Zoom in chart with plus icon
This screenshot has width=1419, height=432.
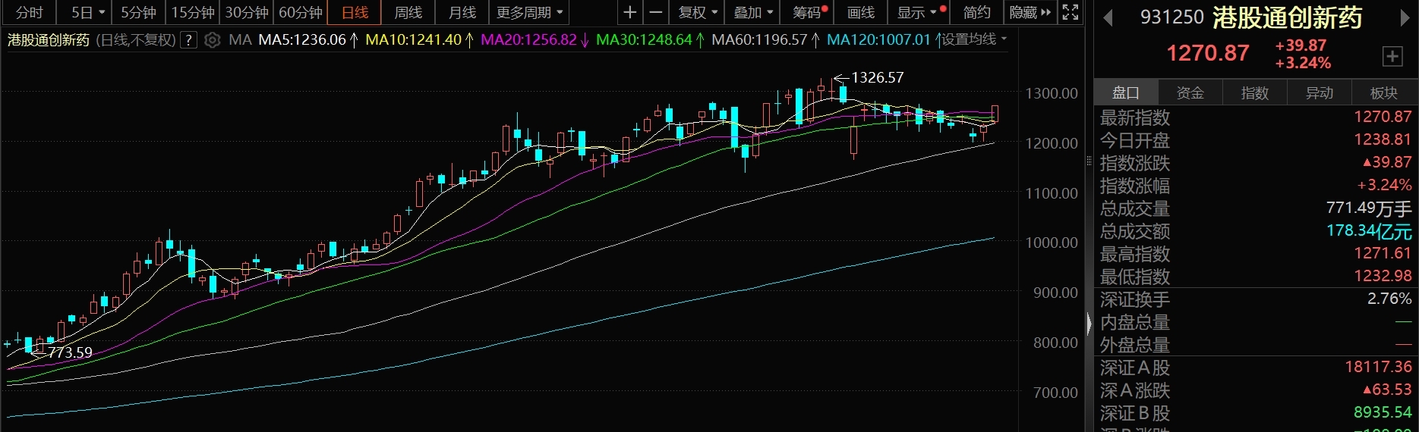pyautogui.click(x=629, y=12)
